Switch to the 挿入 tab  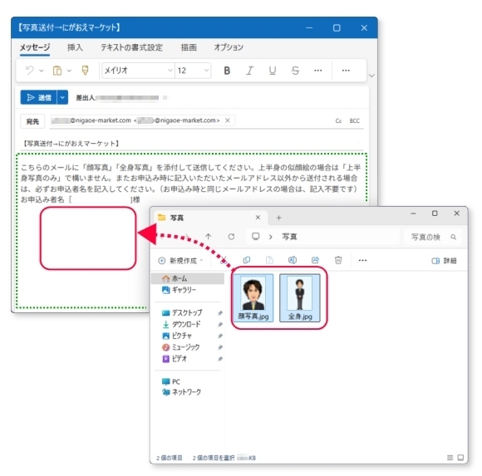pos(75,47)
